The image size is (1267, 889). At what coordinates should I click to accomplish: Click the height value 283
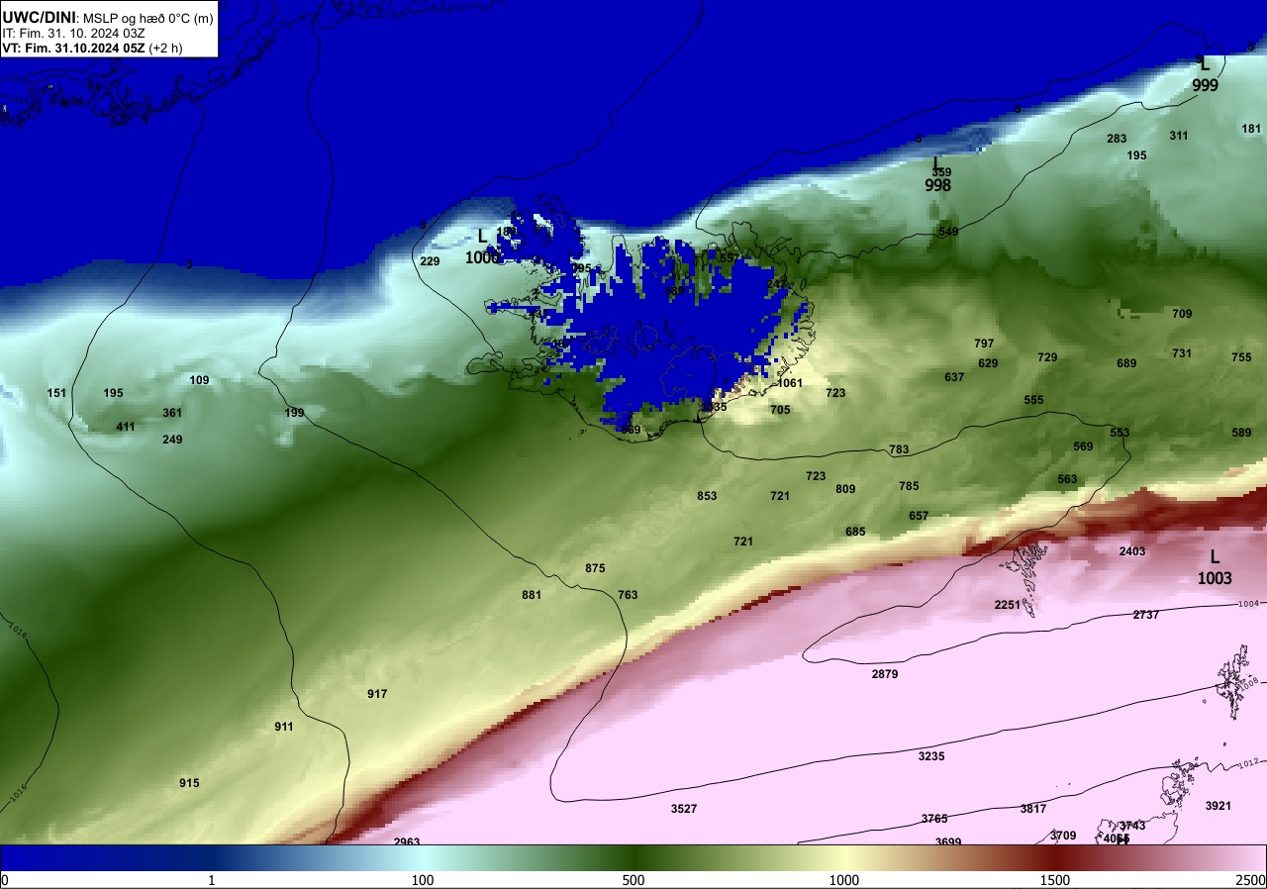[1117, 139]
